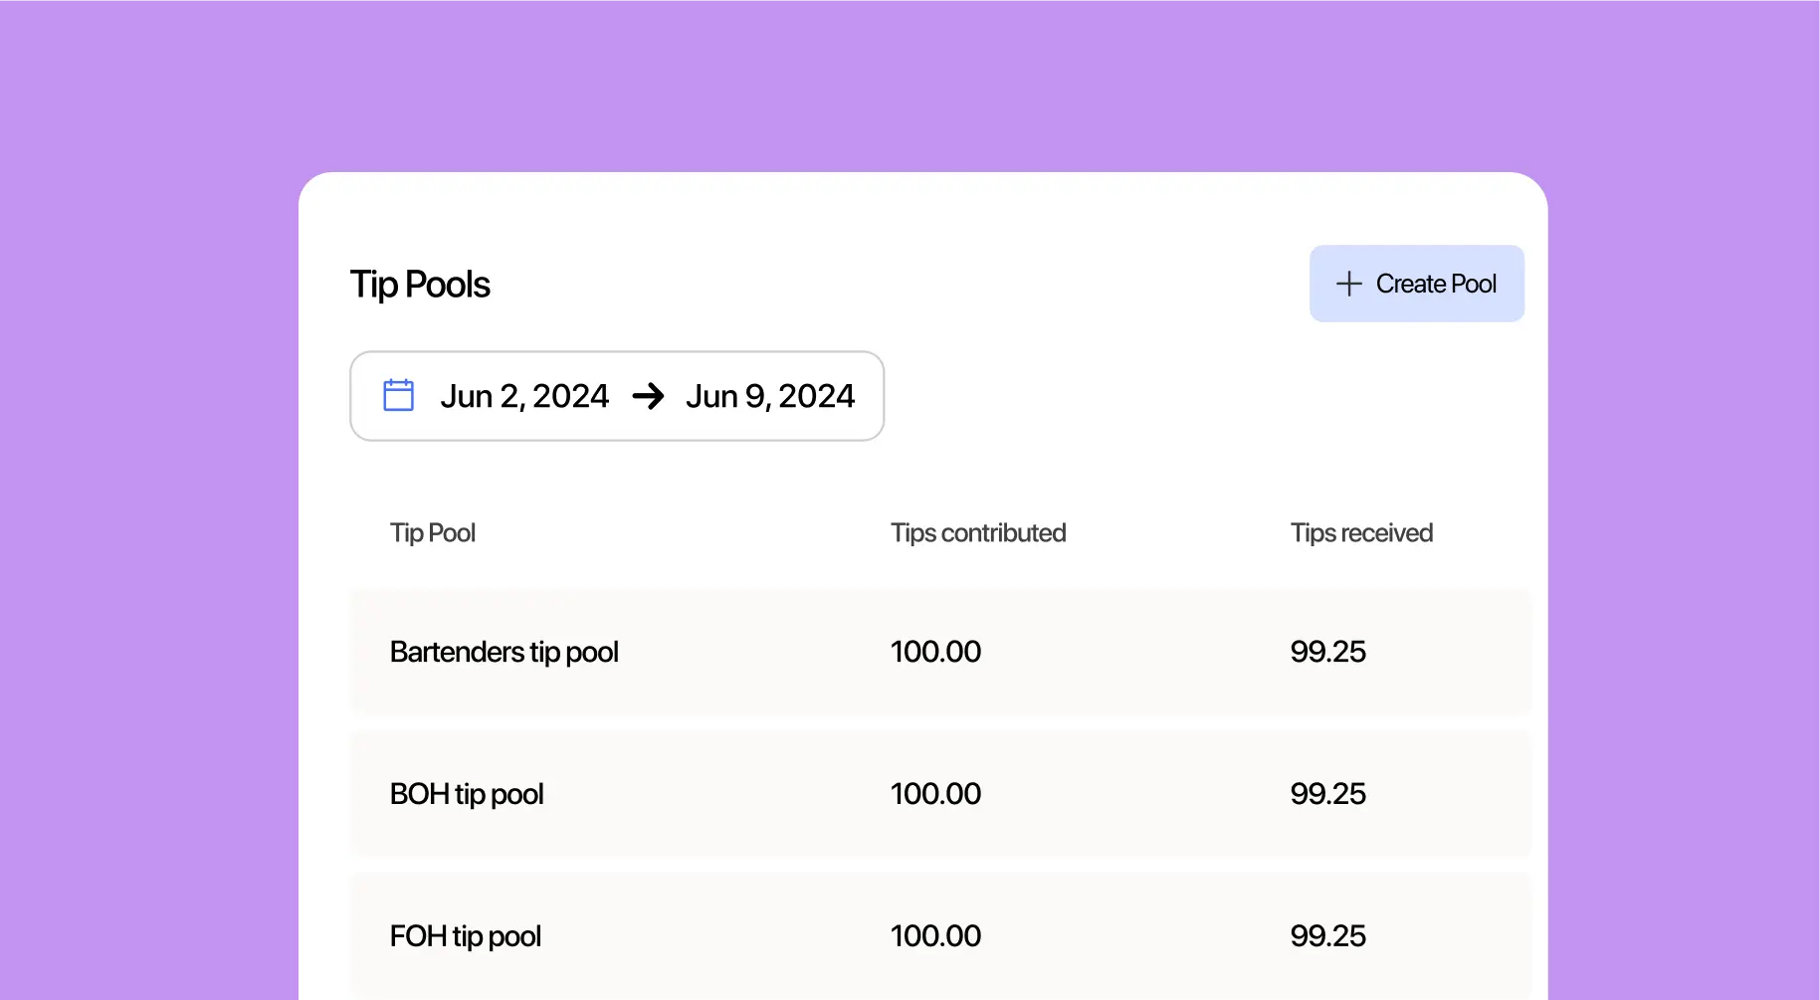Viewport: 1820px width, 1000px height.
Task: Click 100.00 contributed for FOH tip pool
Action: point(935,936)
